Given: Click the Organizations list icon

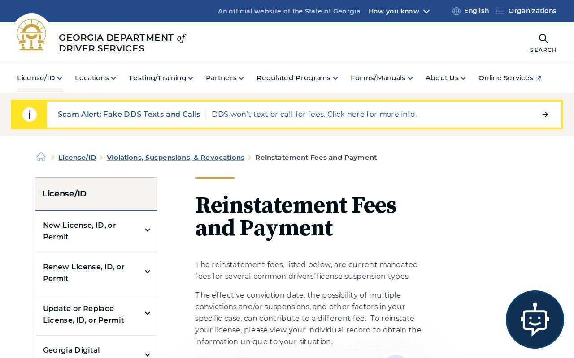Looking at the screenshot, I should click(500, 11).
